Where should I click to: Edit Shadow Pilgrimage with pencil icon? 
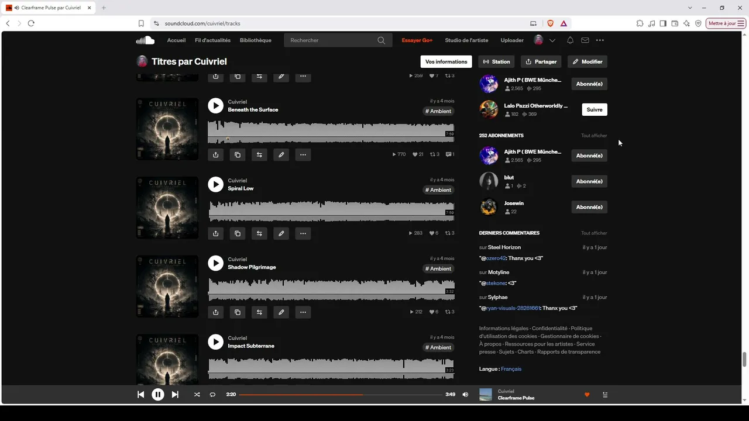[281, 312]
